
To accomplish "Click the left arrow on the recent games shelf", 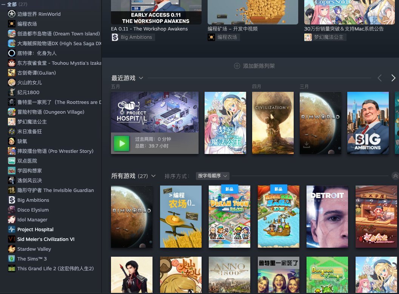I will click(380, 78).
